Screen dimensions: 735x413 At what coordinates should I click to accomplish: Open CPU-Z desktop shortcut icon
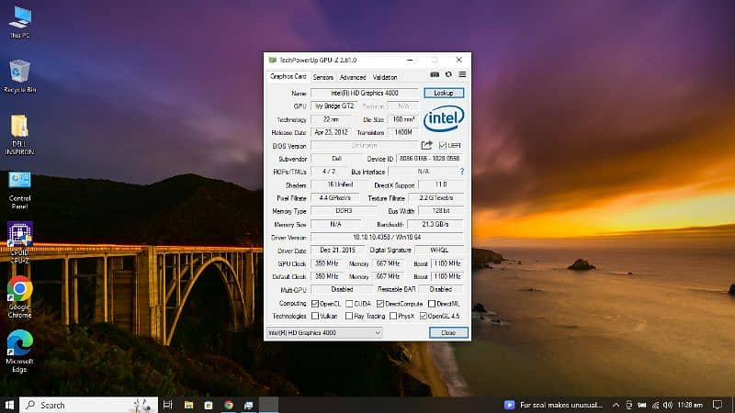[19, 238]
